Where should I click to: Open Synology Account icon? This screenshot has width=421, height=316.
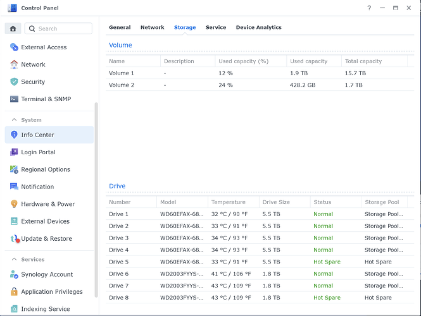(x=14, y=274)
